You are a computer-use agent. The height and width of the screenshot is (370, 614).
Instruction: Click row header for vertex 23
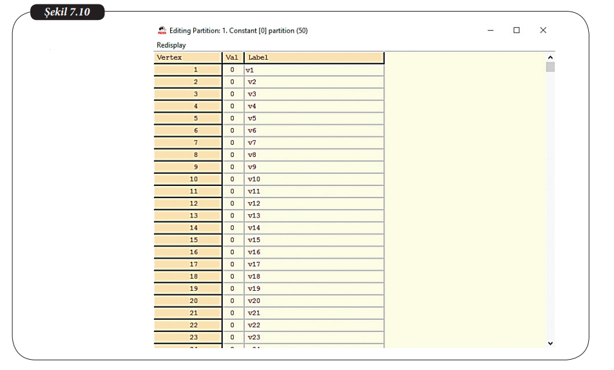(x=187, y=337)
